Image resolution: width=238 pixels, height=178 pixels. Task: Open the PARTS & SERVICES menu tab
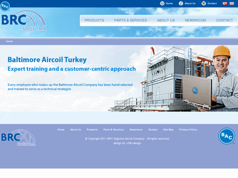(x=131, y=21)
